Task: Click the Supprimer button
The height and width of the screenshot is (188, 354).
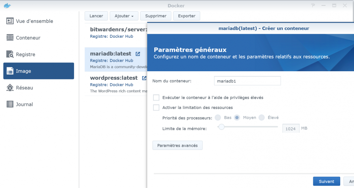Action: 155,16
